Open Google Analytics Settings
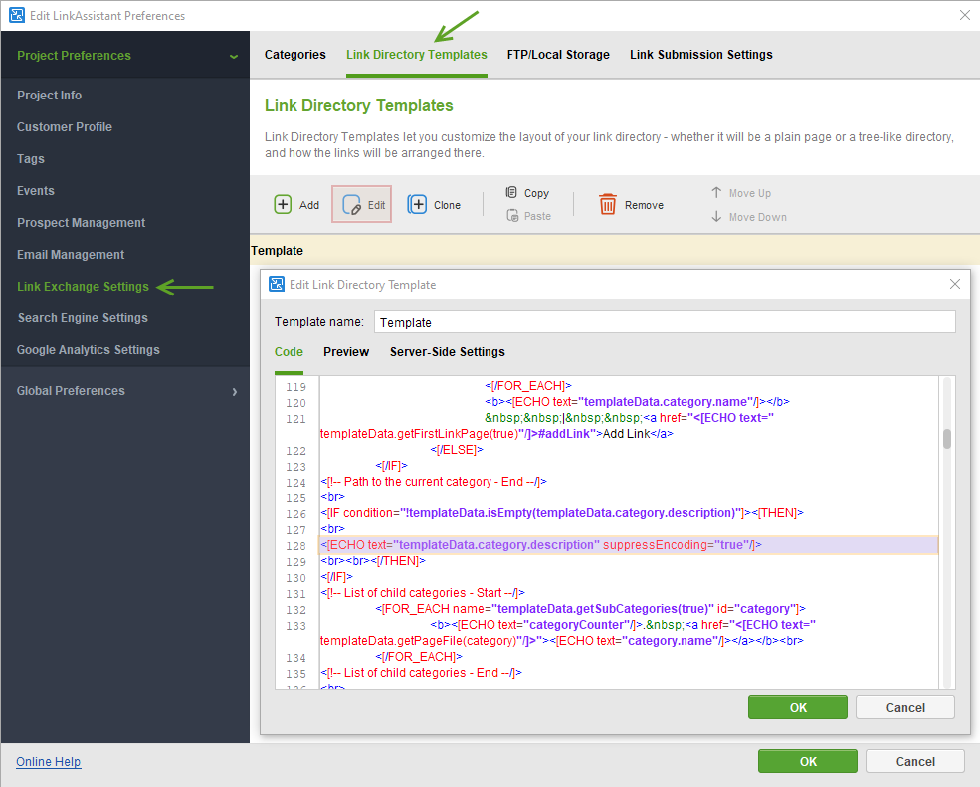Viewport: 980px width, 787px height. click(x=89, y=350)
